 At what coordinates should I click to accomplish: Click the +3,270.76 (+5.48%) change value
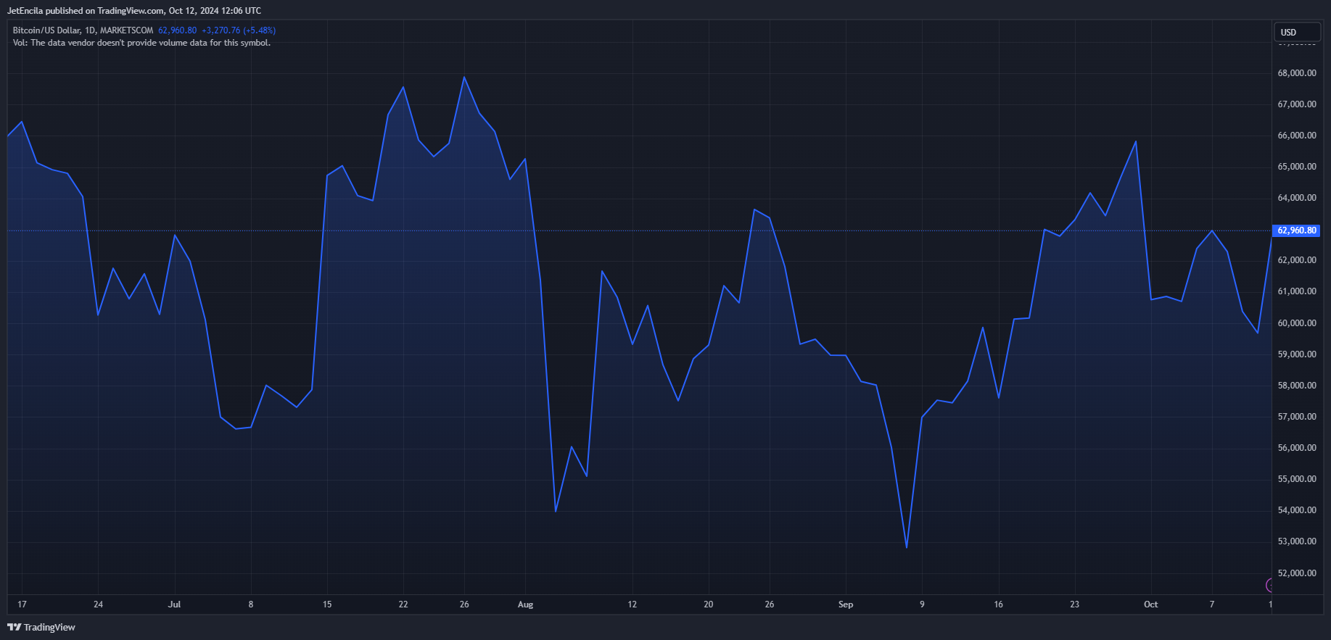[x=239, y=30]
